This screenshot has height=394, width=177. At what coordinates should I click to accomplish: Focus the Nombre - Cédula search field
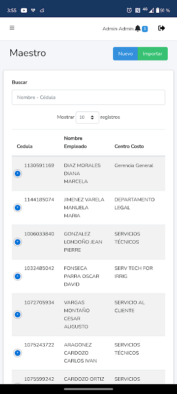tap(88, 97)
